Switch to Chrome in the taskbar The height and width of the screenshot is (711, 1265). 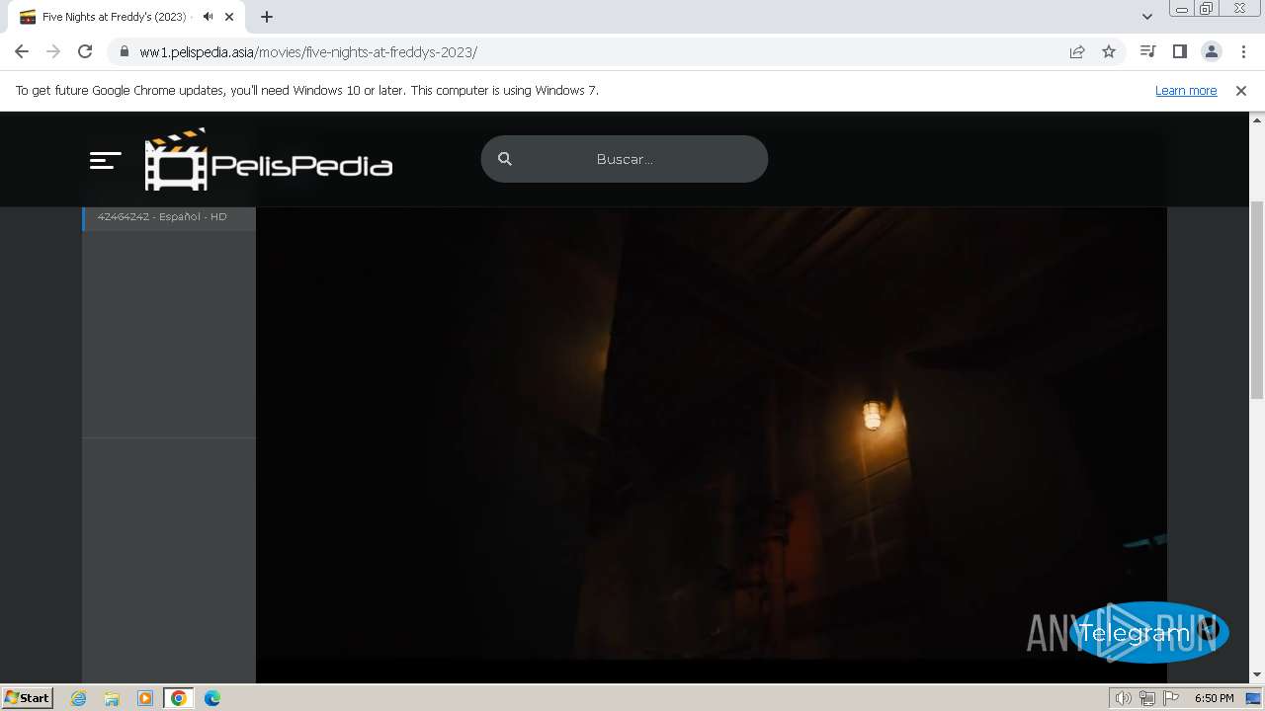coord(179,698)
